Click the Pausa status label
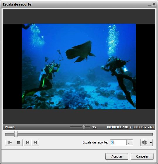158x164 pixels. pos(10,127)
